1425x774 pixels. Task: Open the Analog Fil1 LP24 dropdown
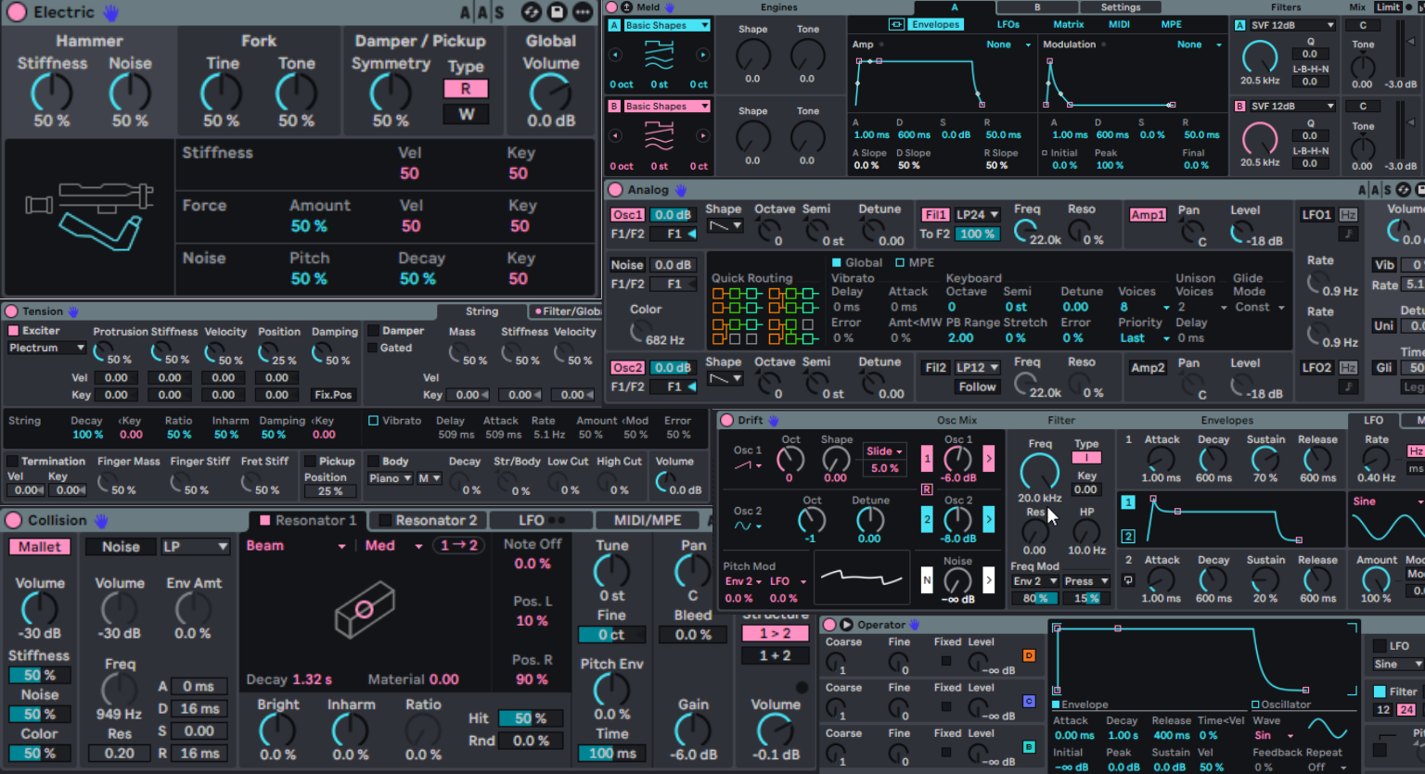(978, 214)
